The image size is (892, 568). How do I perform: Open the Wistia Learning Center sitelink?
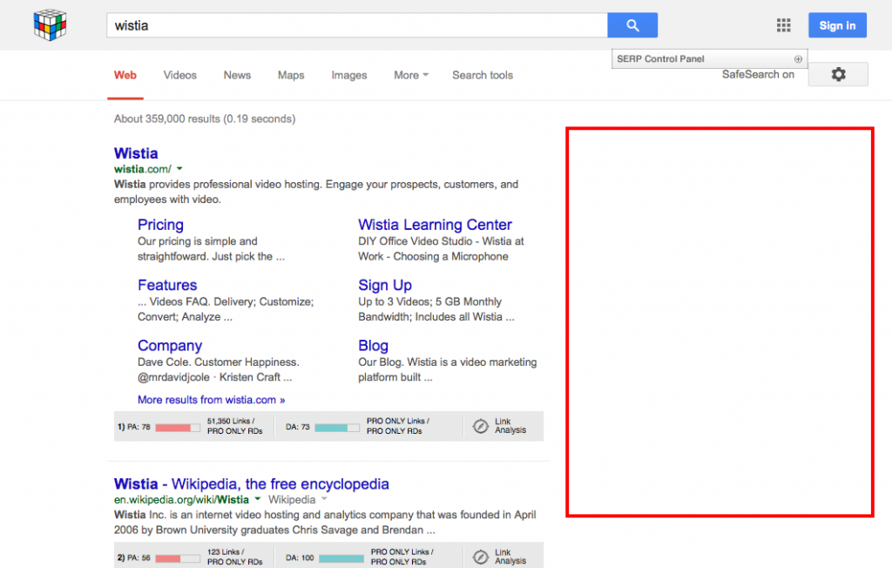pyautogui.click(x=435, y=225)
